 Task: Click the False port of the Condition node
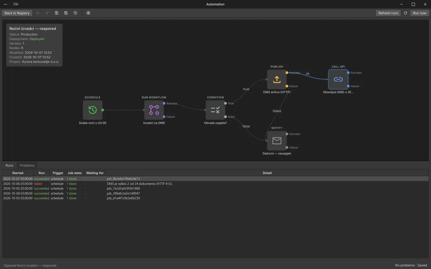tap(225, 117)
